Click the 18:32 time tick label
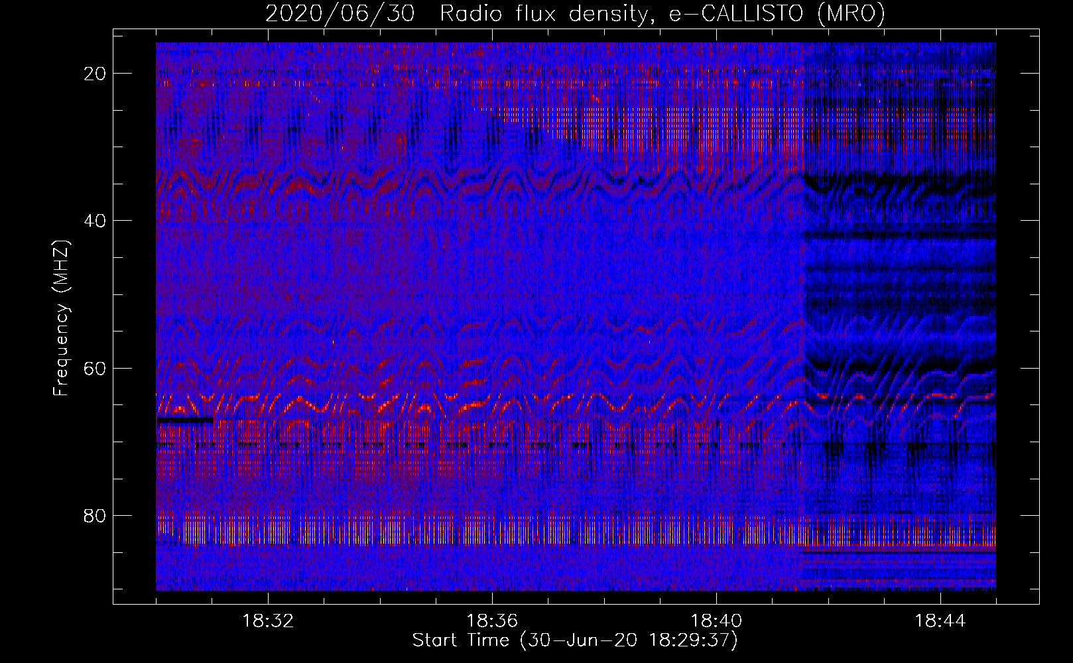 tap(268, 621)
